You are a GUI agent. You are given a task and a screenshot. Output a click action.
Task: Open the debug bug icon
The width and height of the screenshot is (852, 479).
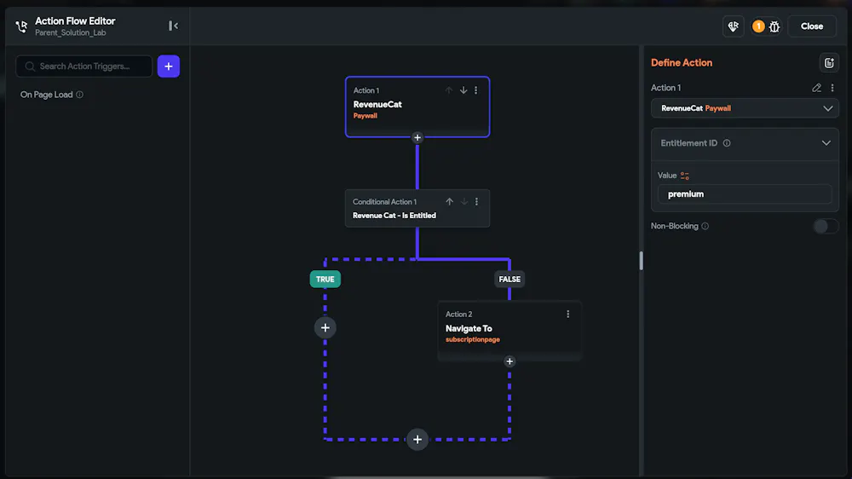pos(774,26)
